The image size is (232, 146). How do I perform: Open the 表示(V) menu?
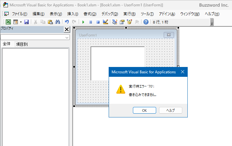point(56,14)
